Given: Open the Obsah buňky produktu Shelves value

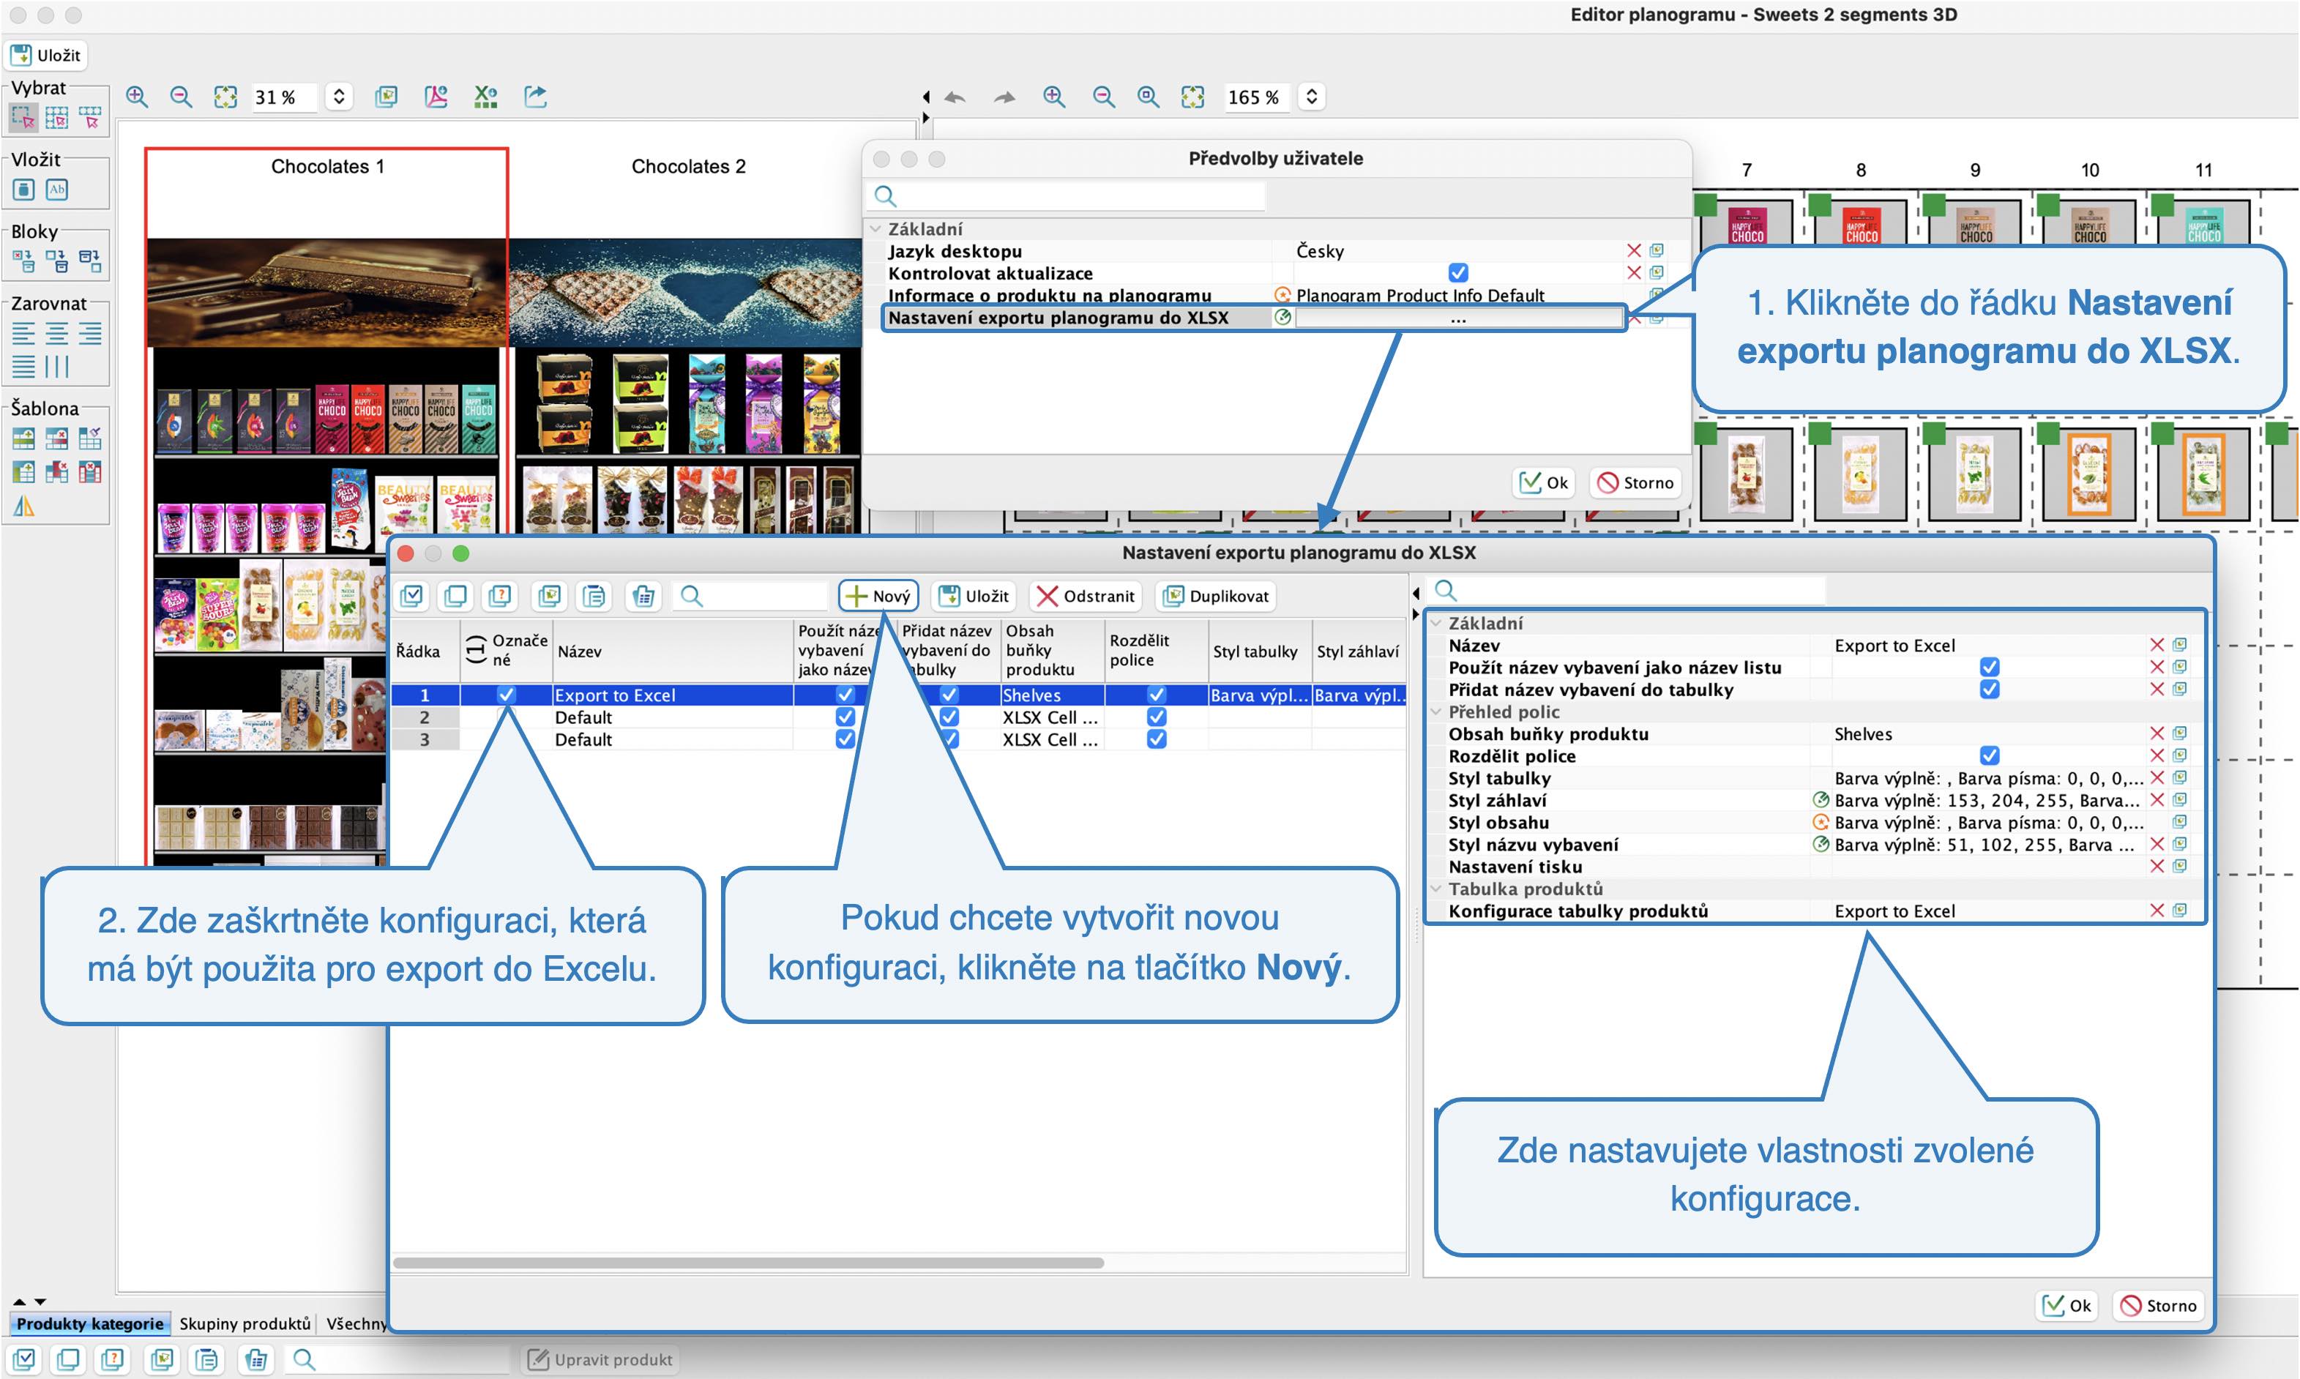Looking at the screenshot, I should point(1987,734).
